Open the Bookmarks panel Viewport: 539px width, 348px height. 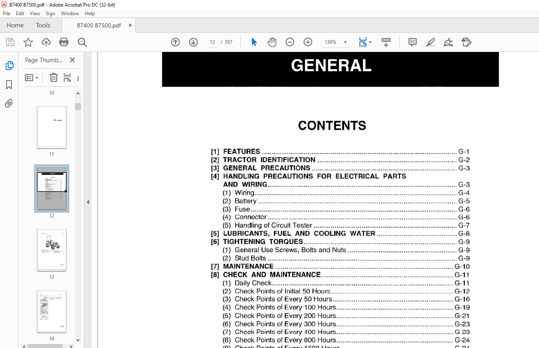(x=9, y=85)
